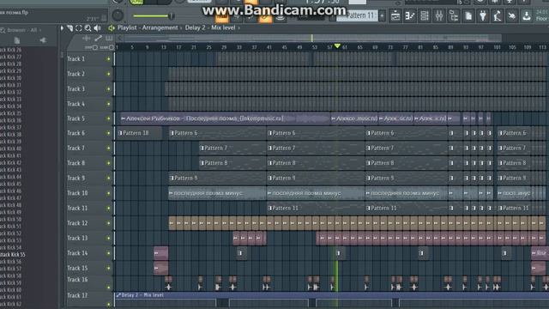Open the Channel rack view

point(425,15)
